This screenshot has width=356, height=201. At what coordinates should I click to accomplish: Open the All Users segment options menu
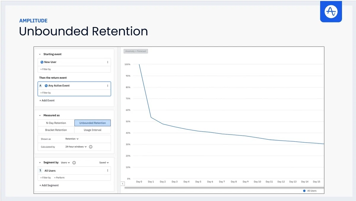click(107, 171)
